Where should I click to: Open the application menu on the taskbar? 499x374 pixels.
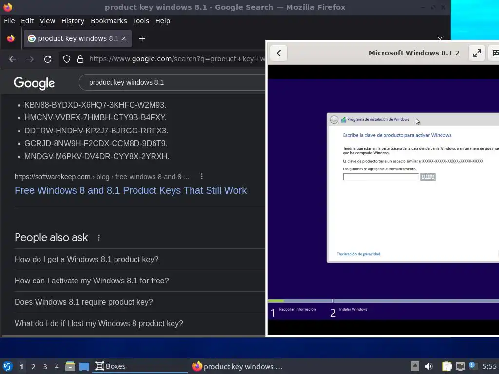[x=8, y=366]
